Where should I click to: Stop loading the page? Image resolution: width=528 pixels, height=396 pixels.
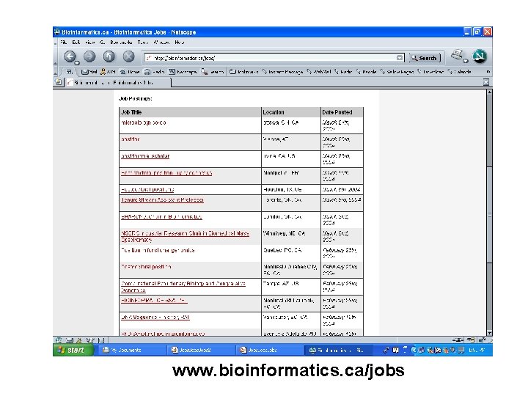click(128, 56)
